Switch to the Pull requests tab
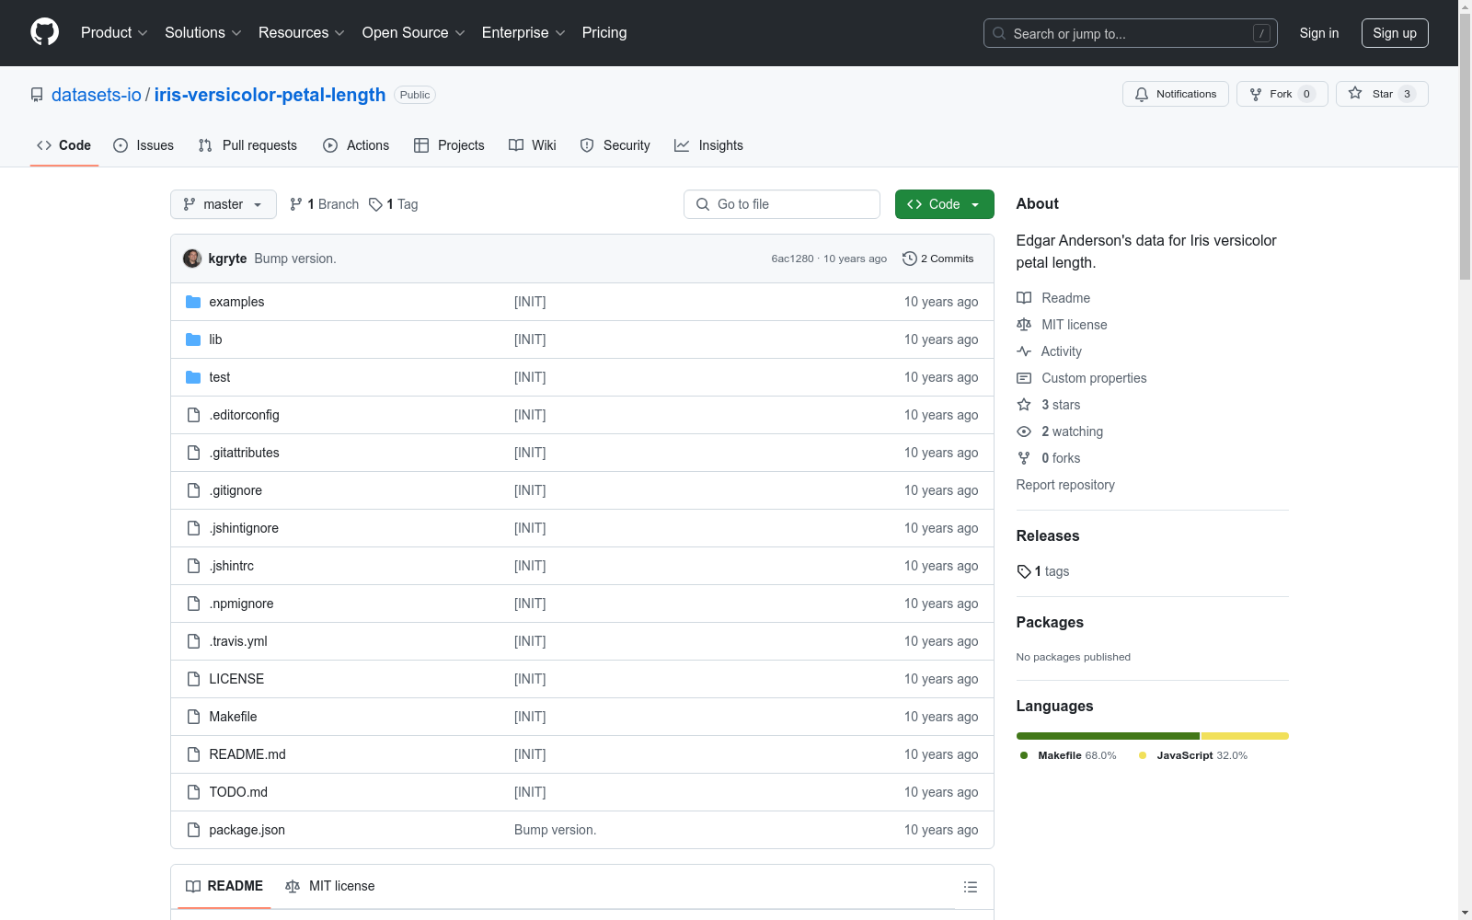The image size is (1472, 920). click(247, 145)
